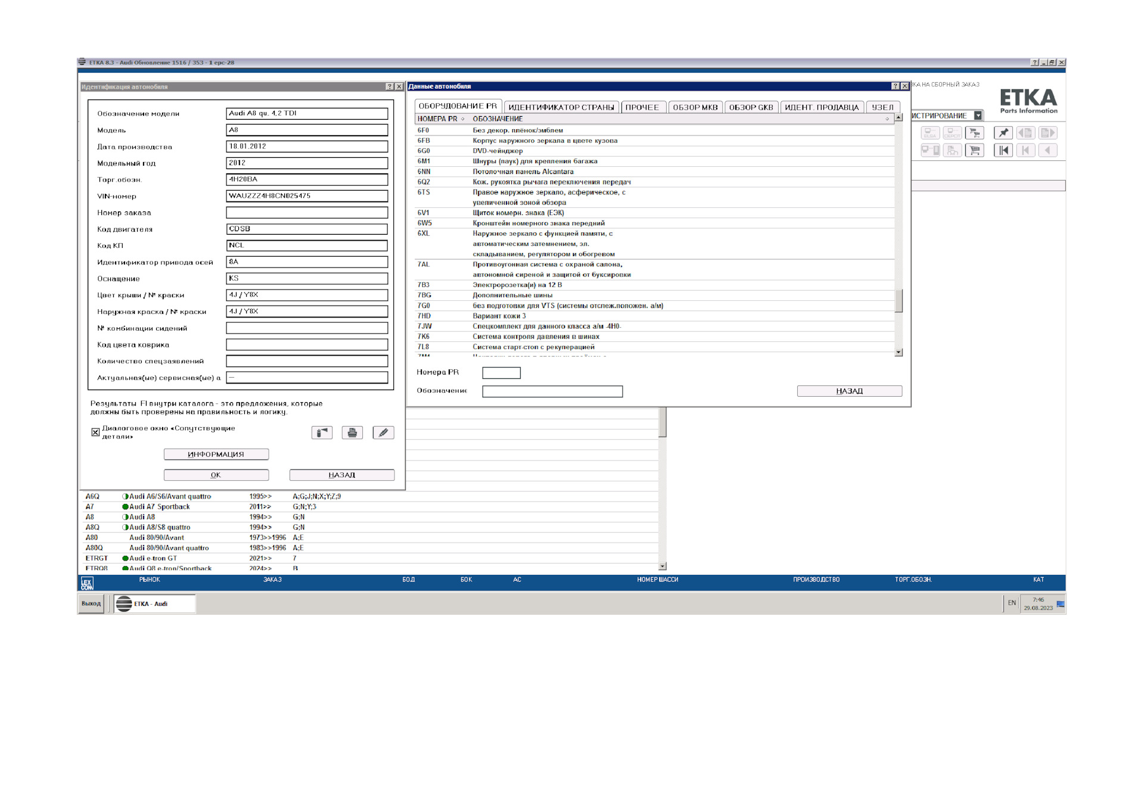Click the Номер заказа empty field
The image size is (1144, 809).
tap(307, 213)
